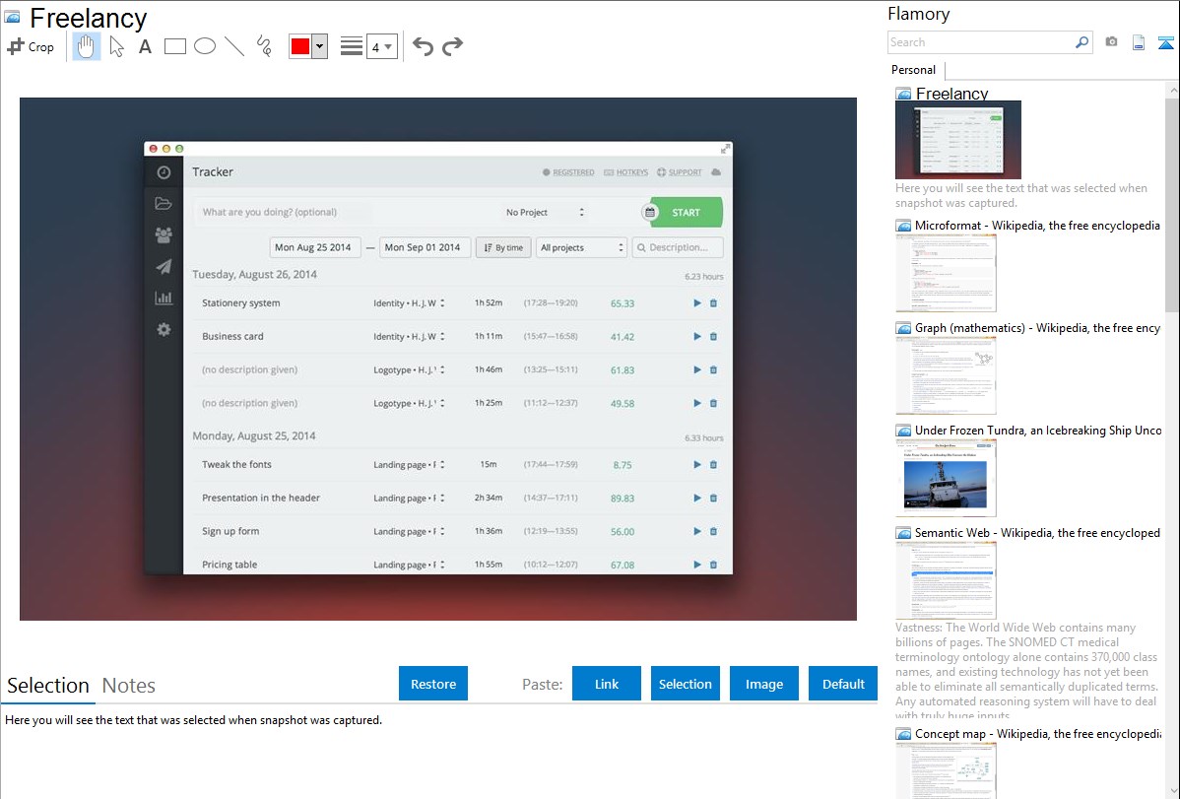
Task: Open the Semantic Web snapshot thumbnail
Action: (x=946, y=580)
